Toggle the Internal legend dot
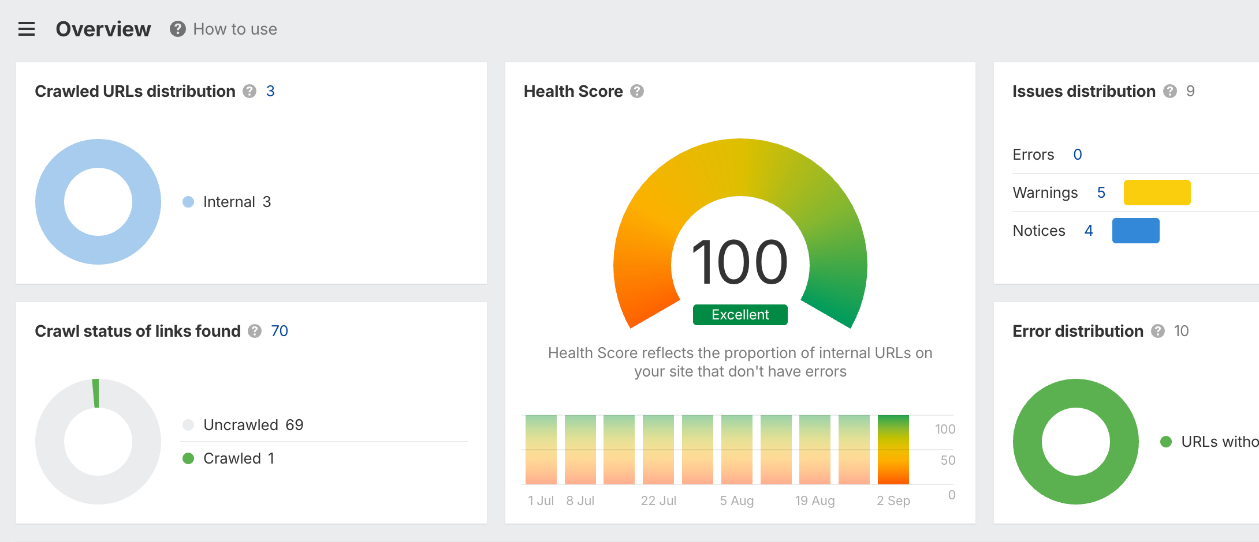1259x542 pixels. click(188, 202)
